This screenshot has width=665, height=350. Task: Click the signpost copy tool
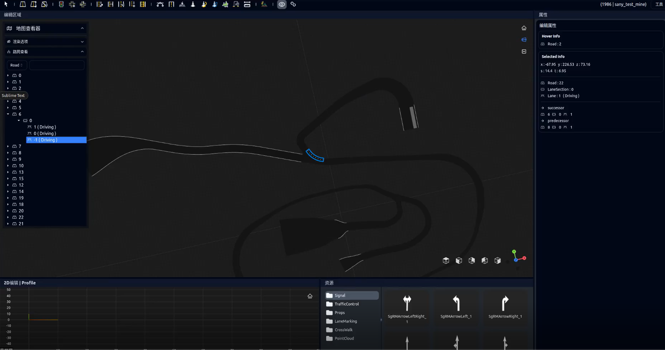pos(236,4)
